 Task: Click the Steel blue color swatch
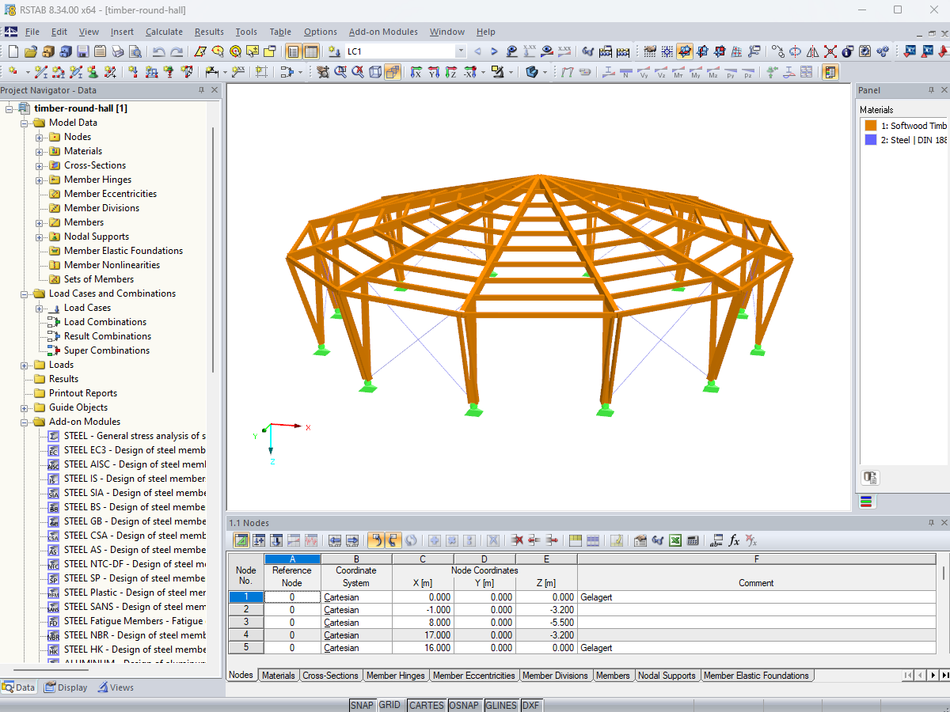coord(871,140)
